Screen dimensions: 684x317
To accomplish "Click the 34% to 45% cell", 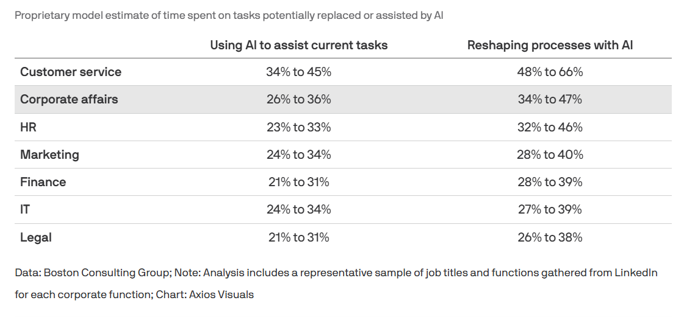I will [x=298, y=72].
